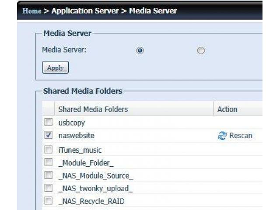Image resolution: width=280 pixels, height=210 pixels.
Task: Select the usbcopy folder name row
Action: tap(71, 122)
